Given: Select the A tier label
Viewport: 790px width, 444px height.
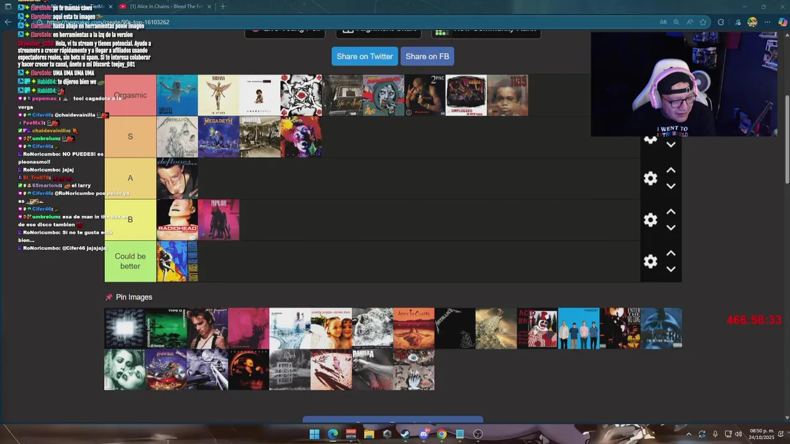Looking at the screenshot, I should pos(130,178).
